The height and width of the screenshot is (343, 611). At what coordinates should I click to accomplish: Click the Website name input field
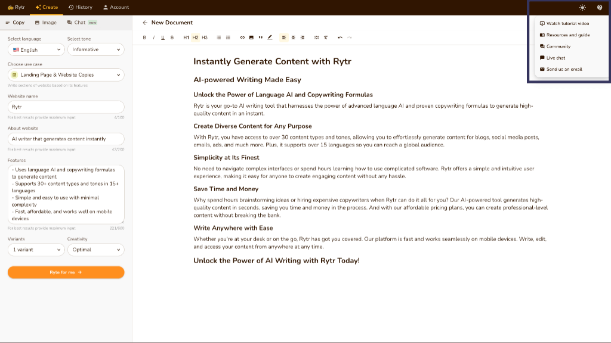(x=66, y=107)
